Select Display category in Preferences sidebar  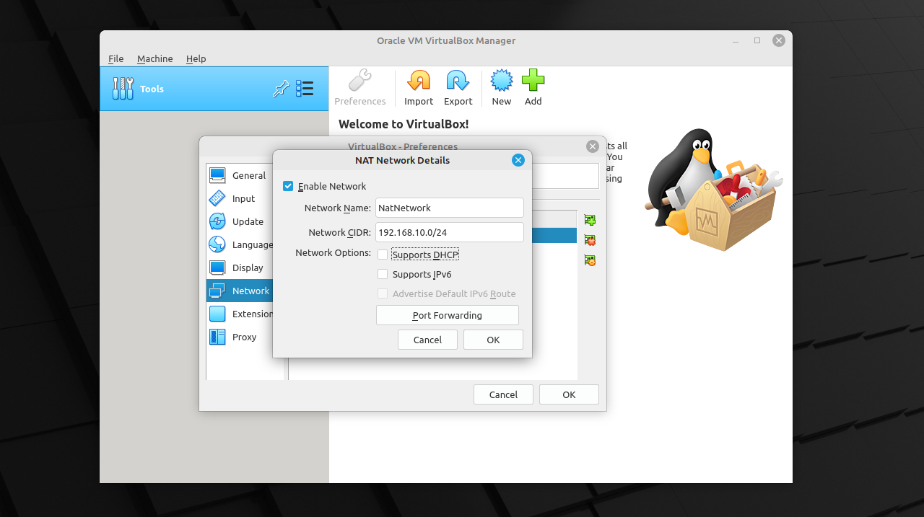pyautogui.click(x=240, y=268)
